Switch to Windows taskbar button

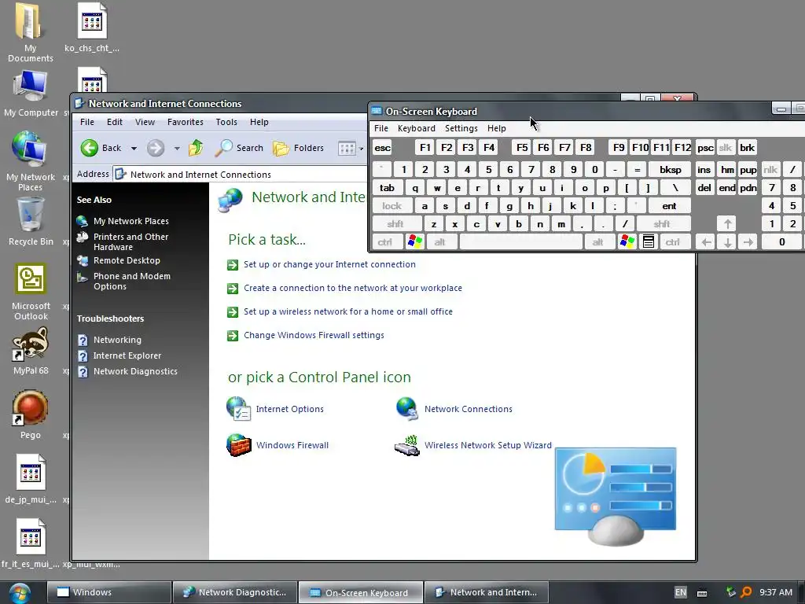click(108, 592)
